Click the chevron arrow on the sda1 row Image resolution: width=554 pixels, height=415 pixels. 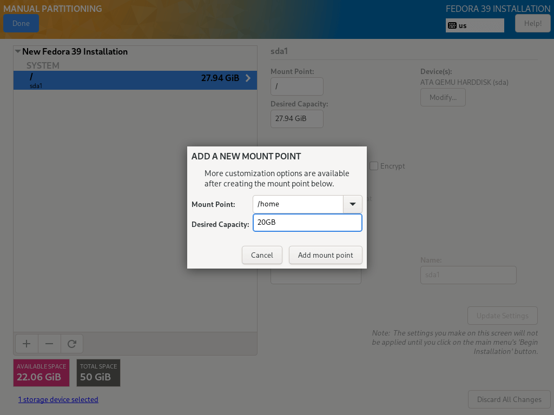[x=248, y=78]
